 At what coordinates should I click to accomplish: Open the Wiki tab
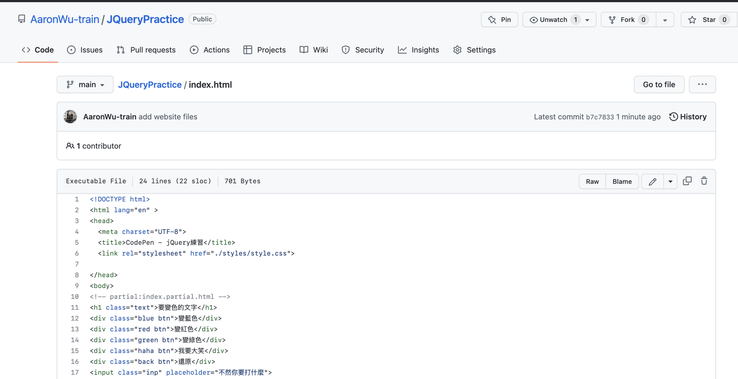[x=314, y=50]
